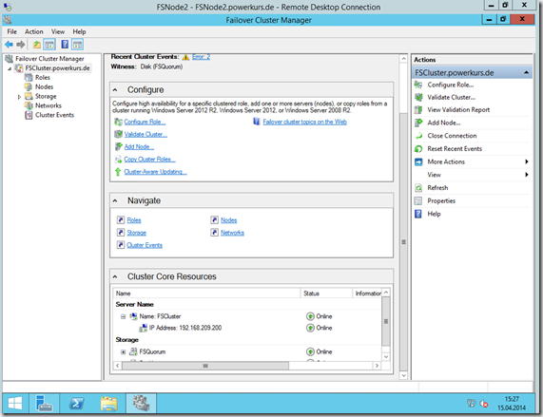This screenshot has width=543, height=417.
Task: Click the Forward arrow toolbar icon
Action: [x=21, y=45]
